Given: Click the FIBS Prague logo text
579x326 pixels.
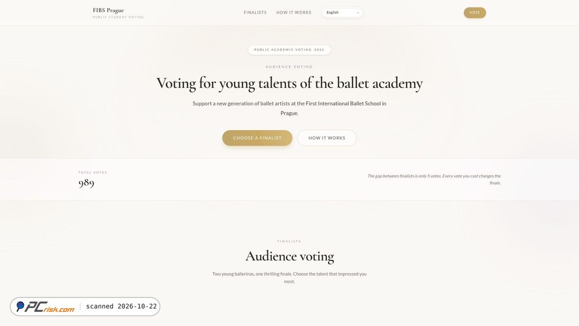Looking at the screenshot, I should point(108,11).
